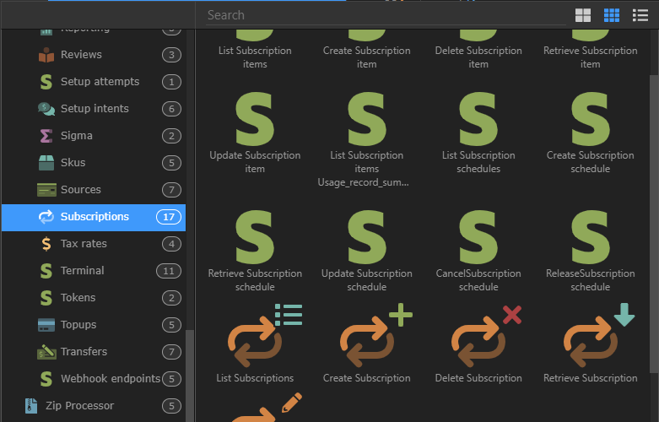Open the Setup attempts category
The width and height of the screenshot is (659, 422).
click(94, 82)
